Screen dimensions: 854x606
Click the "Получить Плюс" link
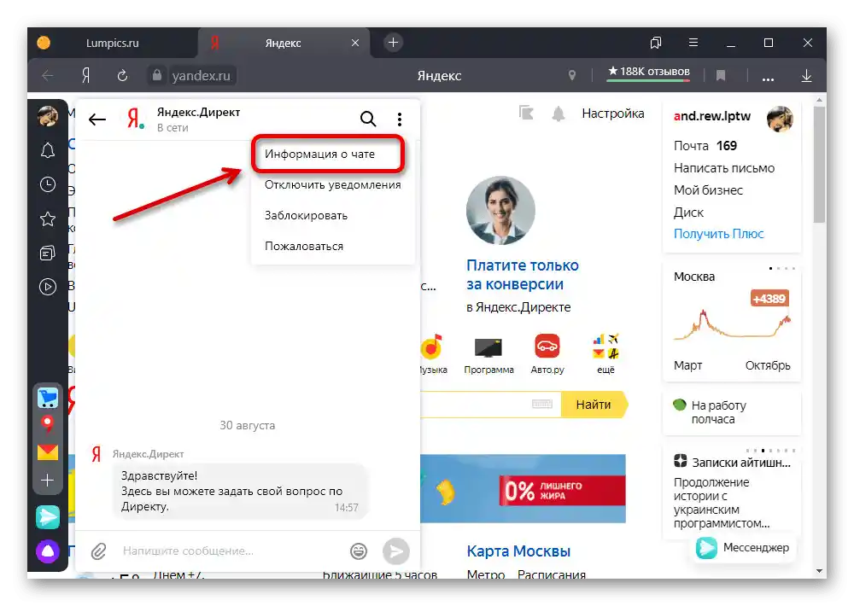point(718,234)
